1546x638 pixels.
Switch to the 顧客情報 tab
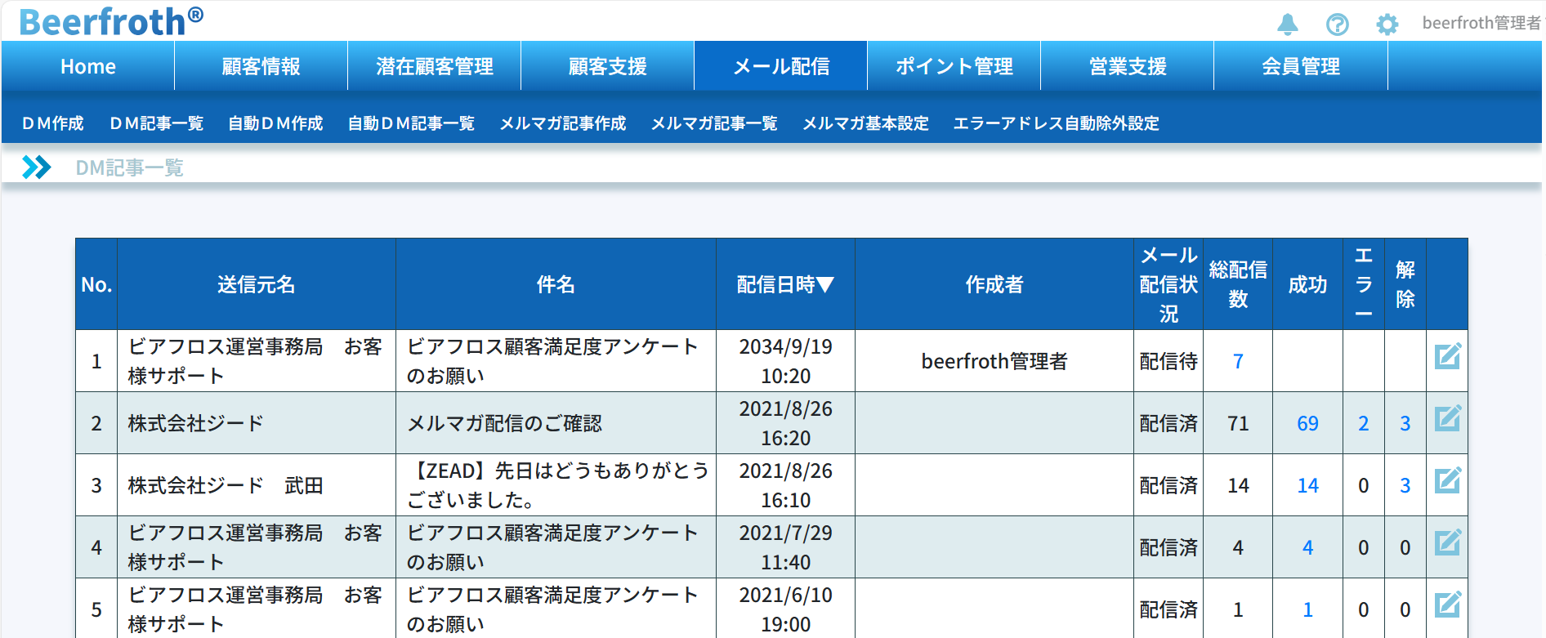pyautogui.click(x=261, y=66)
